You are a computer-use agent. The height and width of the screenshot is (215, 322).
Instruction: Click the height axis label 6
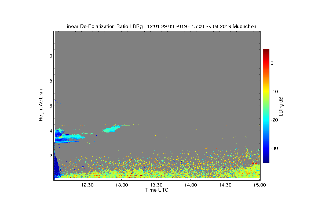click(x=50, y=106)
